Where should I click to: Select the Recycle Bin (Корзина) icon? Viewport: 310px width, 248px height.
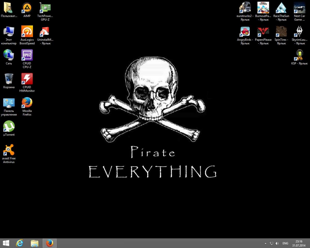coord(9,79)
